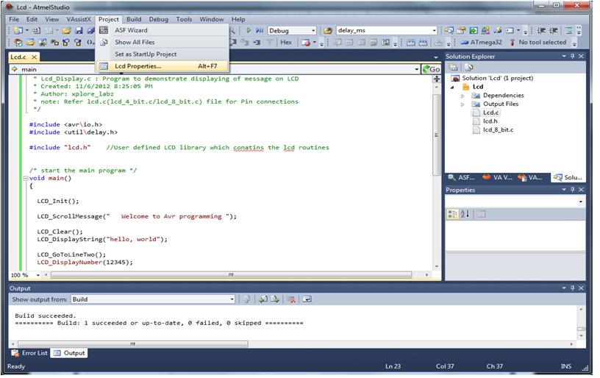This screenshot has width=600, height=378.
Task: Open the Debug configuration dropdown
Action: (x=292, y=31)
